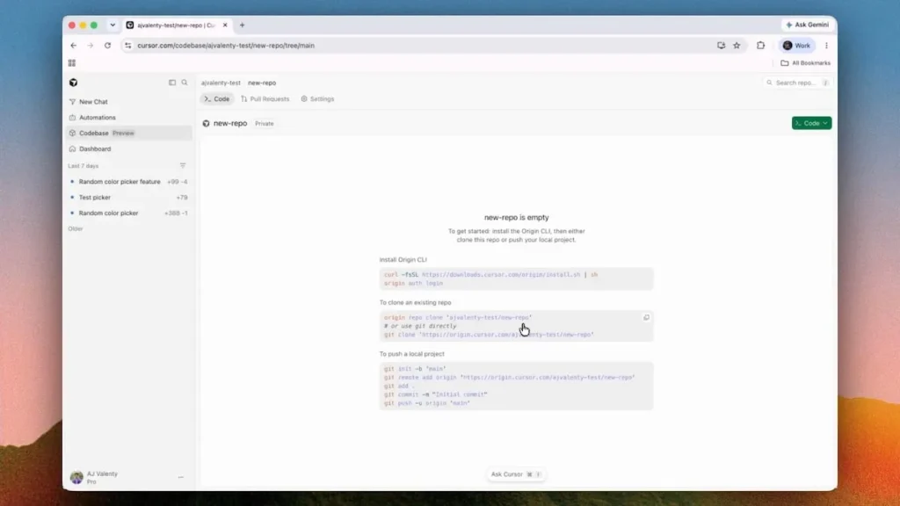Open repository Settings tab
Screen dimensions: 900x506
317,99
